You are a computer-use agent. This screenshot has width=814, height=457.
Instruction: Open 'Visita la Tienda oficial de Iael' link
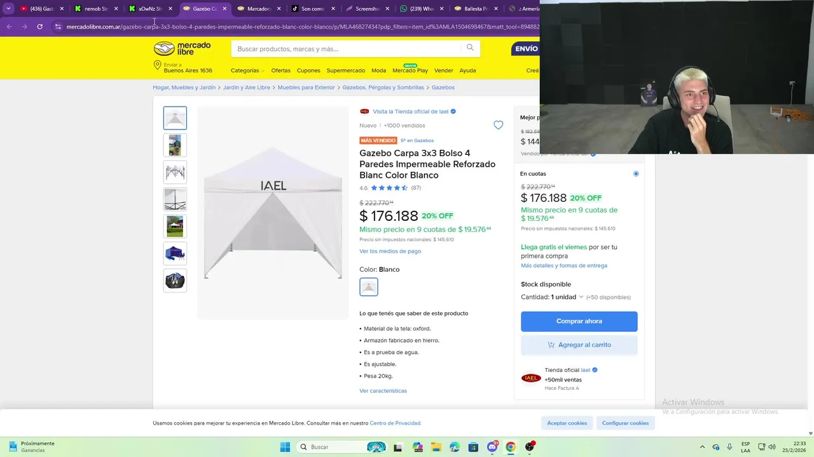point(411,112)
